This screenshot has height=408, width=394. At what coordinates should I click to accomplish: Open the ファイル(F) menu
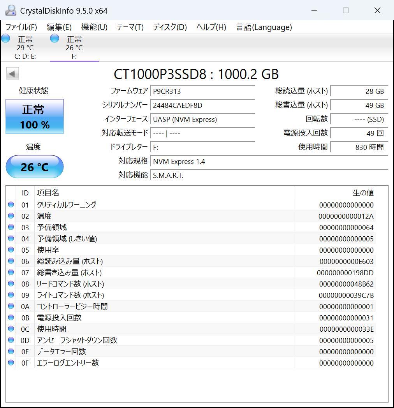21,27
